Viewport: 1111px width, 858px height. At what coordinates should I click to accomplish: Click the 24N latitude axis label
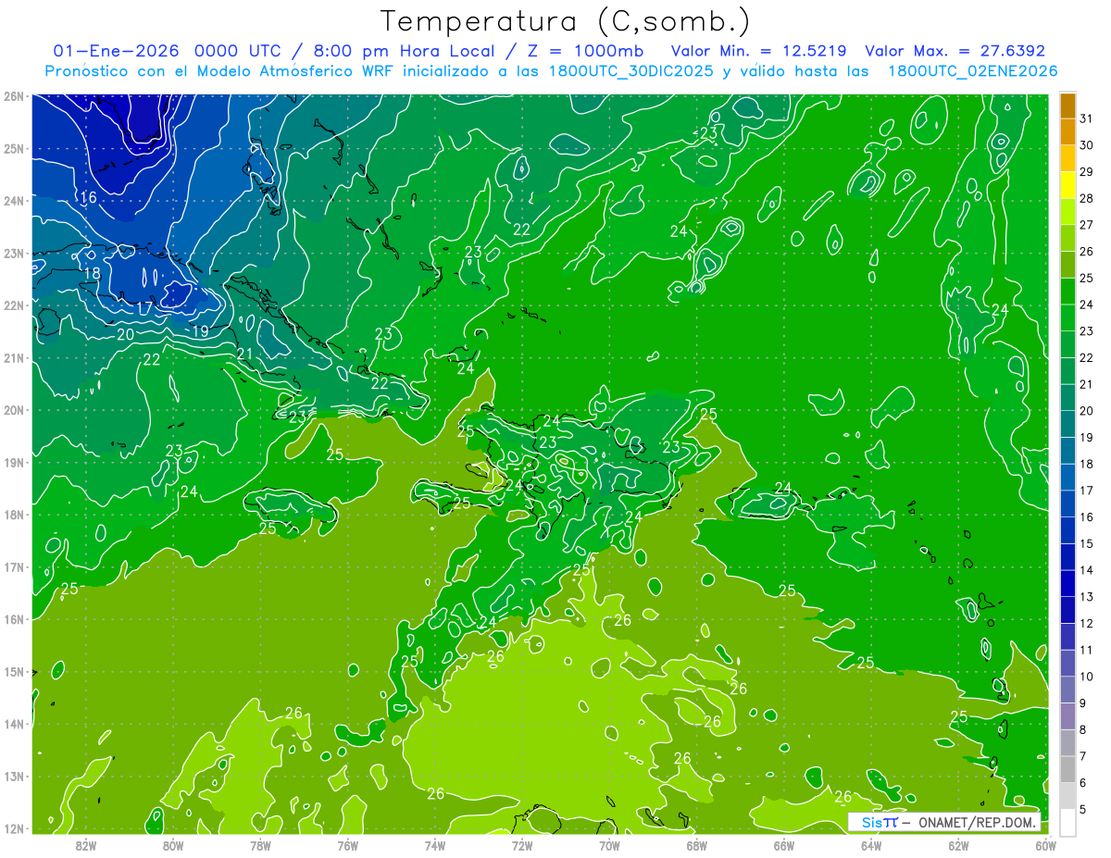click(x=13, y=201)
